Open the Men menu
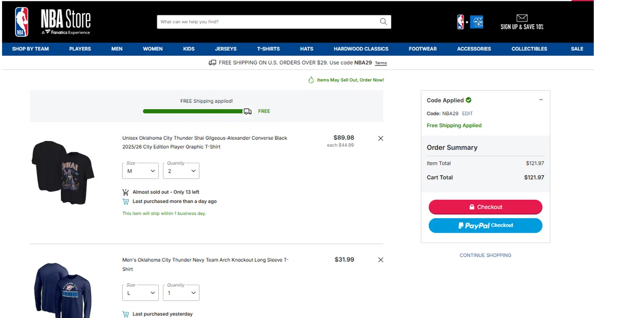Screen dimensions: 625x318 pos(117,49)
